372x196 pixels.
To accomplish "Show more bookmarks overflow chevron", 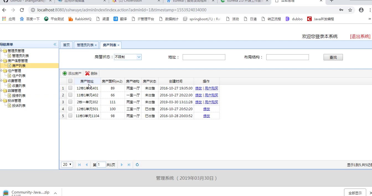I will [370, 19].
